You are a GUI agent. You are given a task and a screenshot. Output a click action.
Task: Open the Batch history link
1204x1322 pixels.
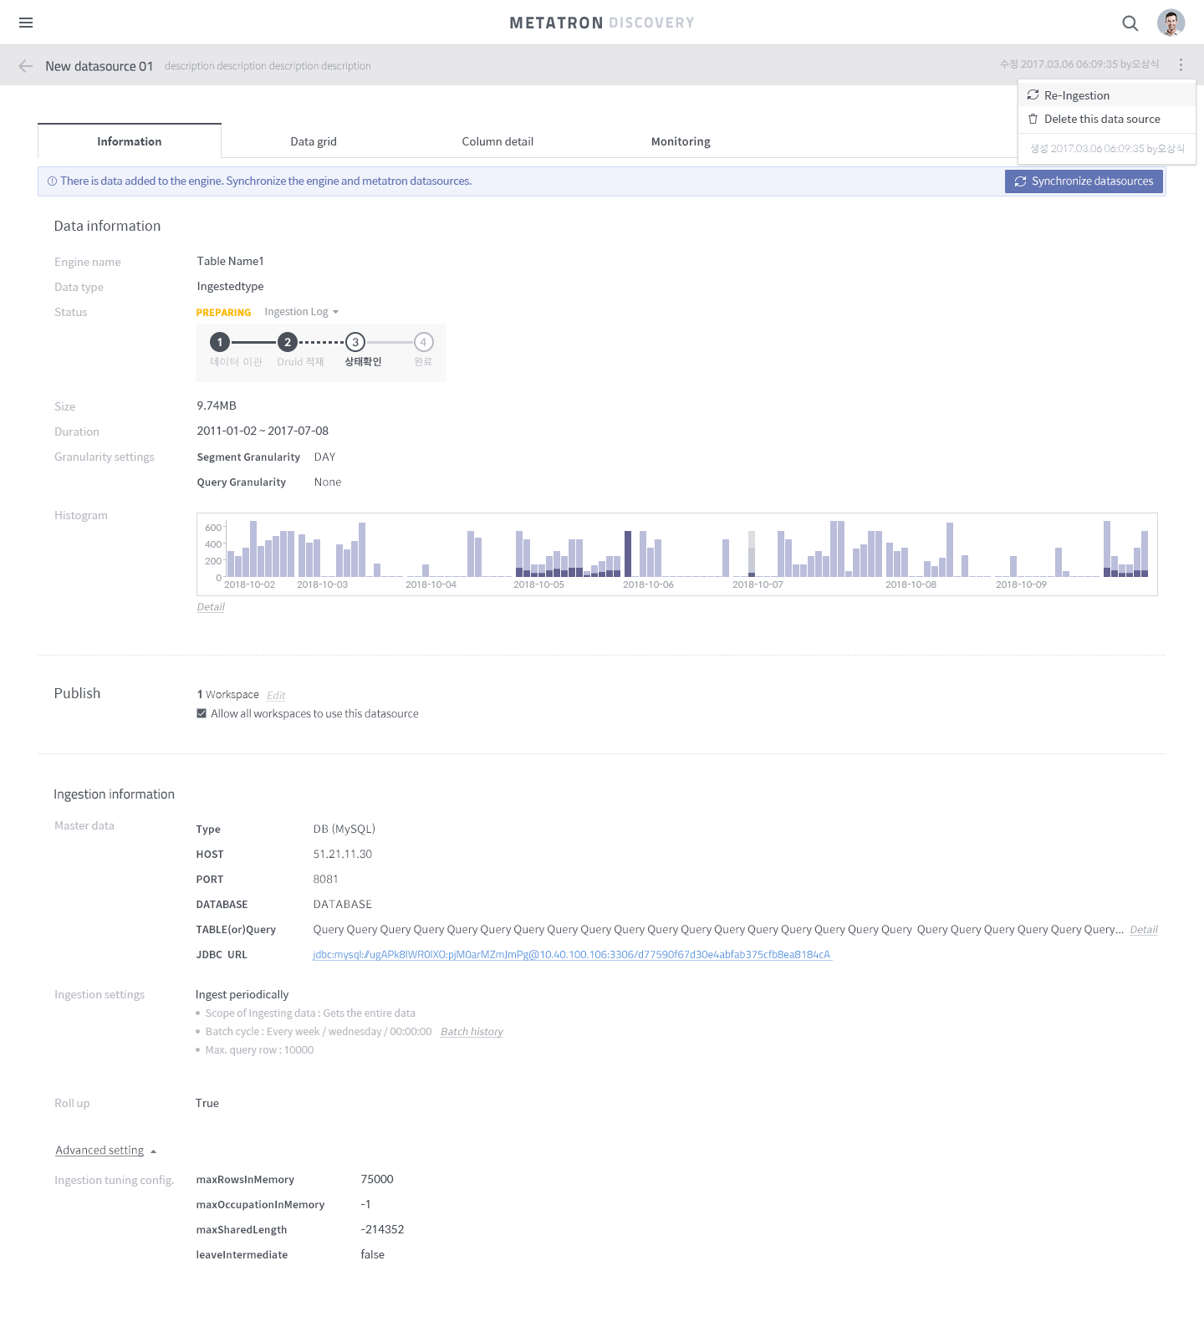472,1032
